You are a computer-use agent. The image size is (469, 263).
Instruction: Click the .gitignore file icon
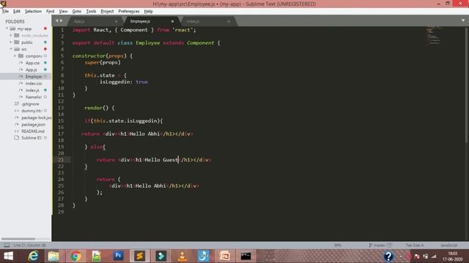(x=16, y=104)
